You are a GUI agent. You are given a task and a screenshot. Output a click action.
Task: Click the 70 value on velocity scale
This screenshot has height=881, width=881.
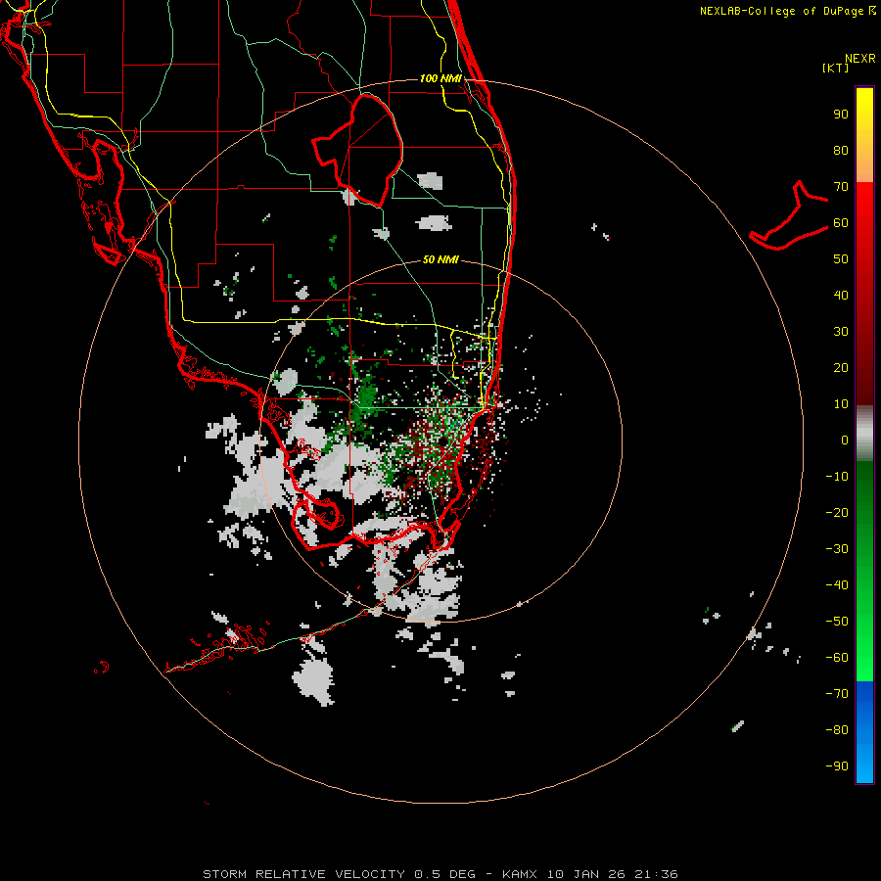841,187
